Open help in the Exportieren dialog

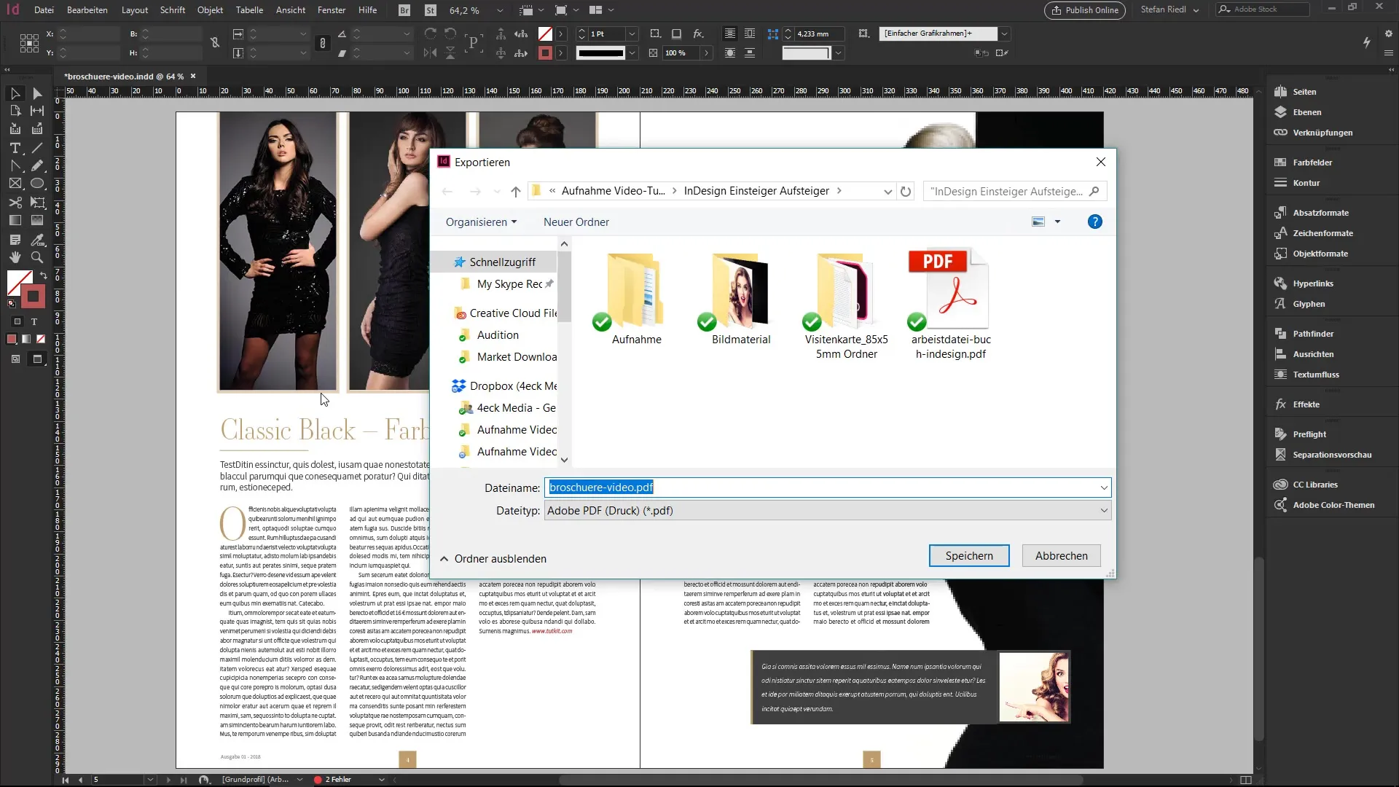coord(1094,222)
